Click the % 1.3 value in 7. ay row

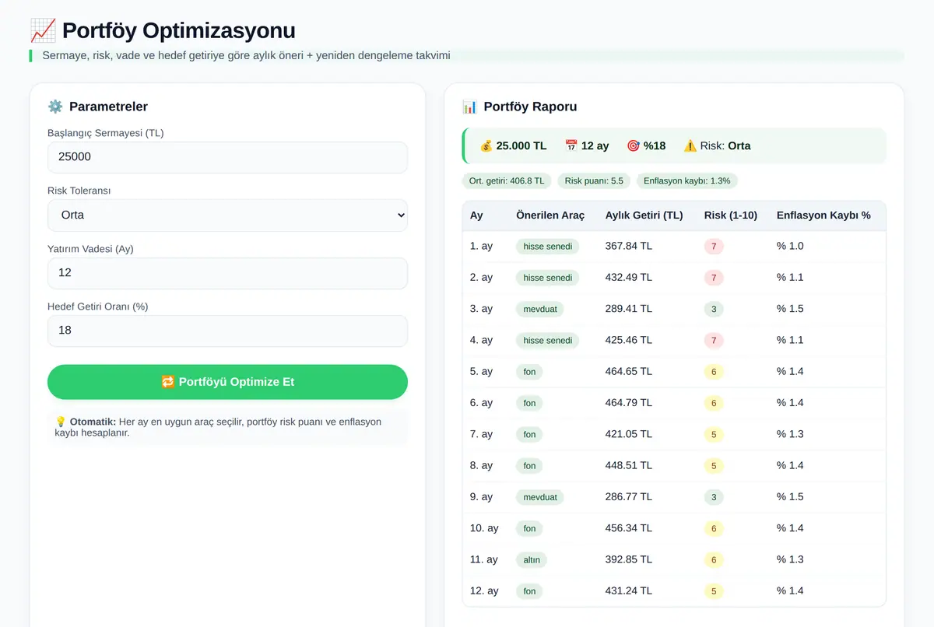790,434
